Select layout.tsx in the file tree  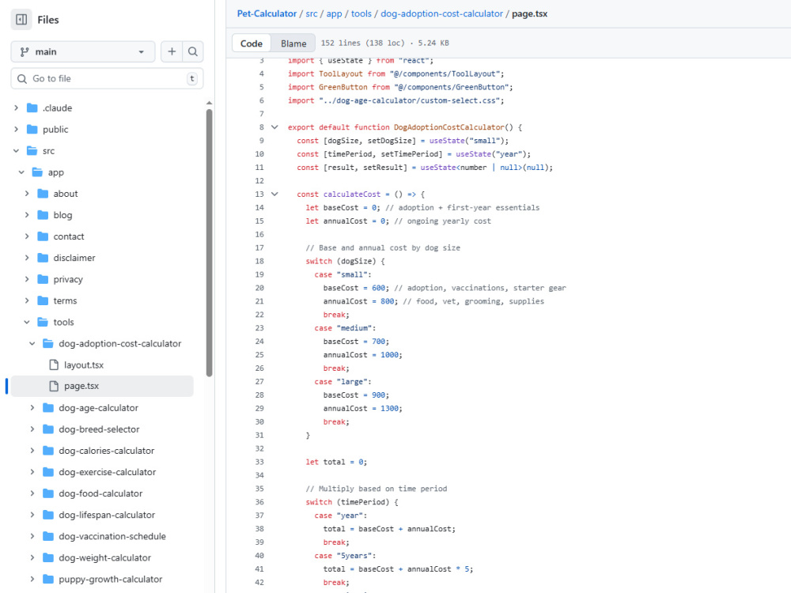click(84, 364)
